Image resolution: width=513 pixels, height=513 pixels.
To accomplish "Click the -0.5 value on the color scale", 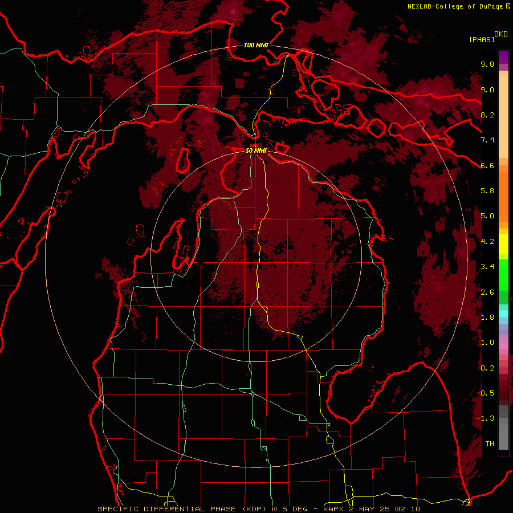I will pyautogui.click(x=485, y=393).
